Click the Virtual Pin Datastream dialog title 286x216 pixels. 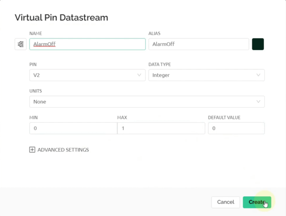pyautogui.click(x=61, y=17)
